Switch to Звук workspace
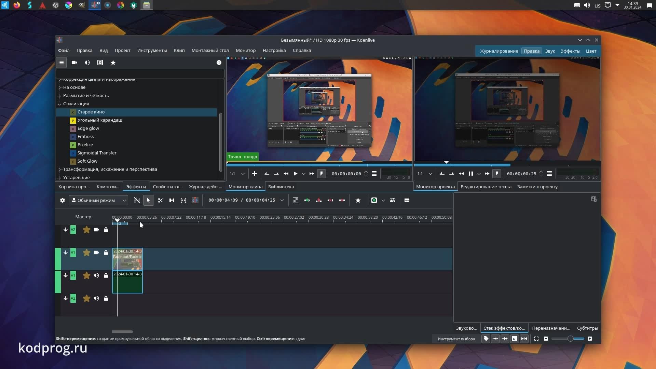This screenshot has width=656, height=369. point(550,51)
